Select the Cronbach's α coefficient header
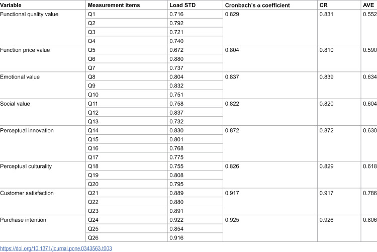 point(257,5)
